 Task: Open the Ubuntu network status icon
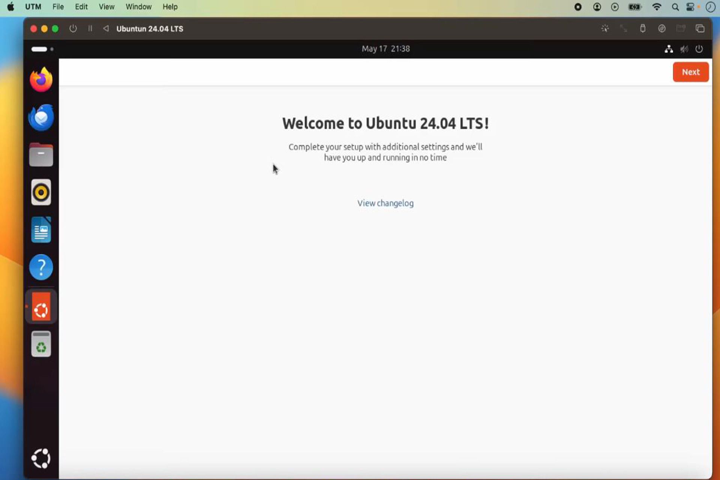click(669, 49)
